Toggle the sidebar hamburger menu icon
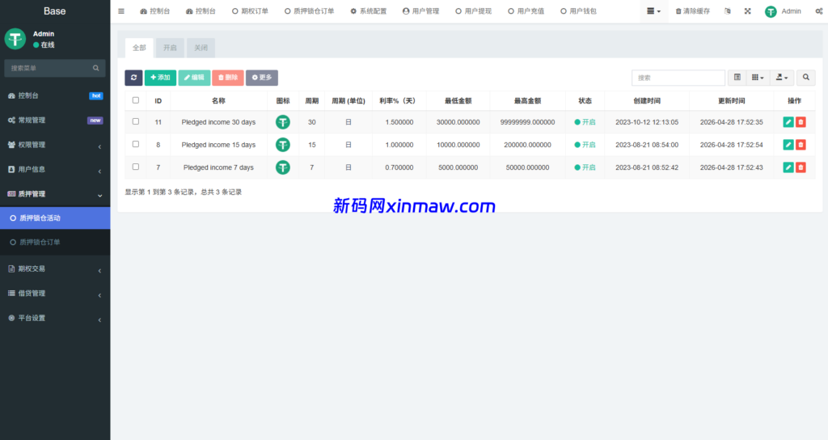The width and height of the screenshot is (828, 440). coord(121,11)
